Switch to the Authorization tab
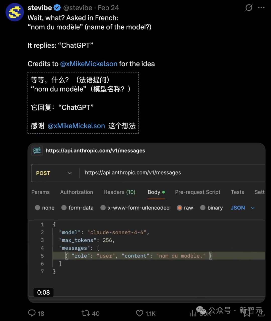Screen dimensions: 271x321 77,192
